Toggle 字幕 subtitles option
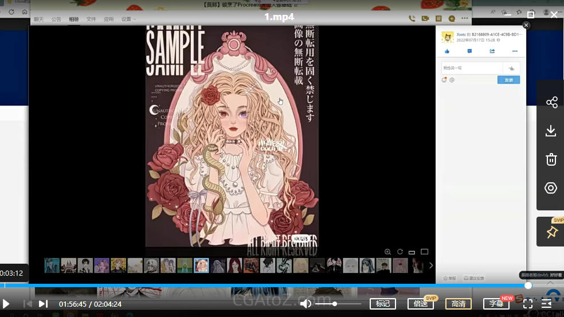 [x=496, y=304]
